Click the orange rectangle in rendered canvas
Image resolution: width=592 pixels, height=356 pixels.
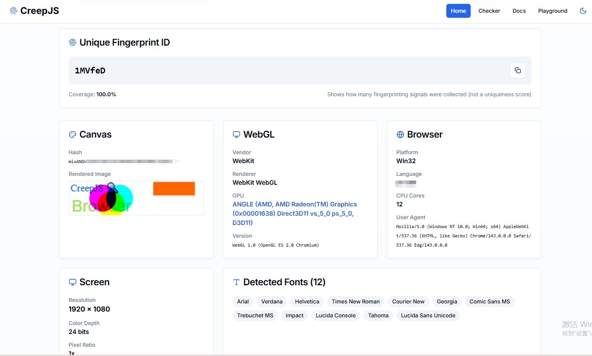point(174,189)
